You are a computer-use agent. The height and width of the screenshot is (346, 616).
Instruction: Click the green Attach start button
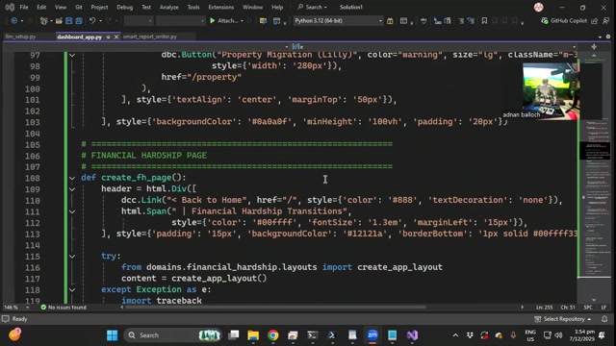point(223,21)
